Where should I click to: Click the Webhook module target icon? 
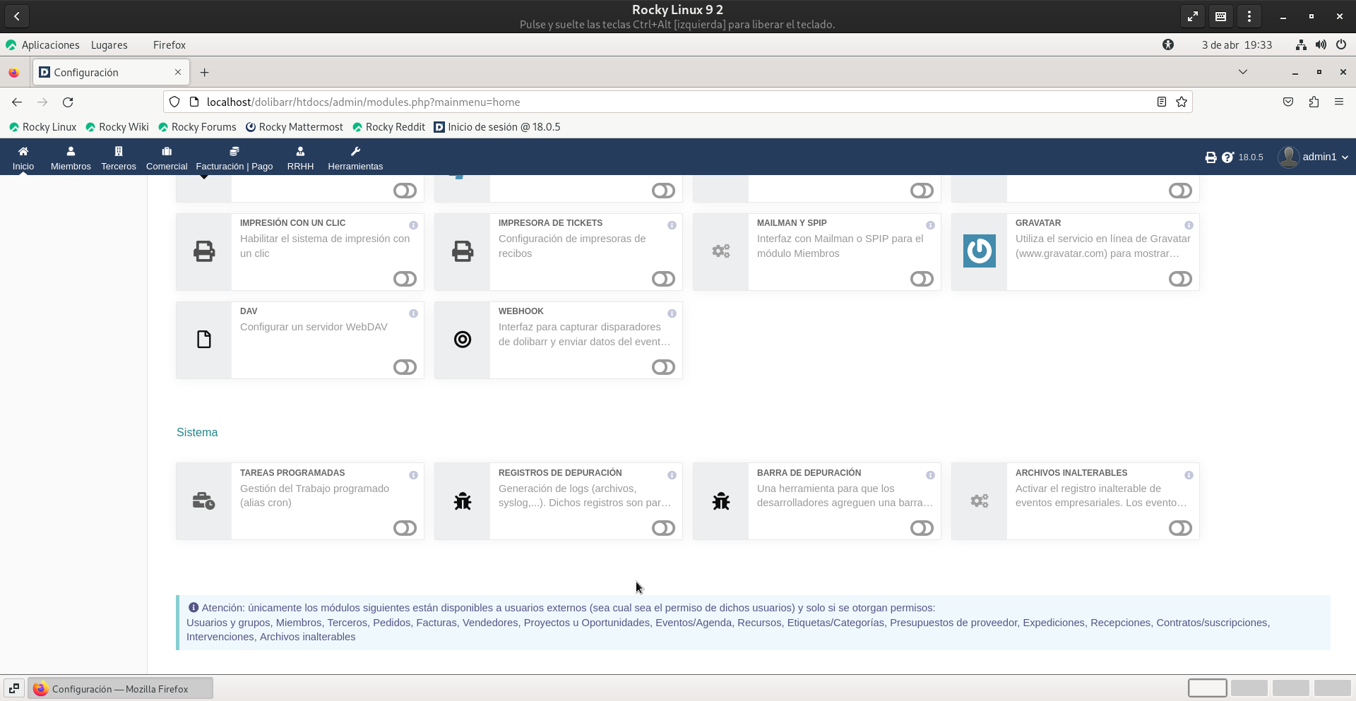(462, 340)
